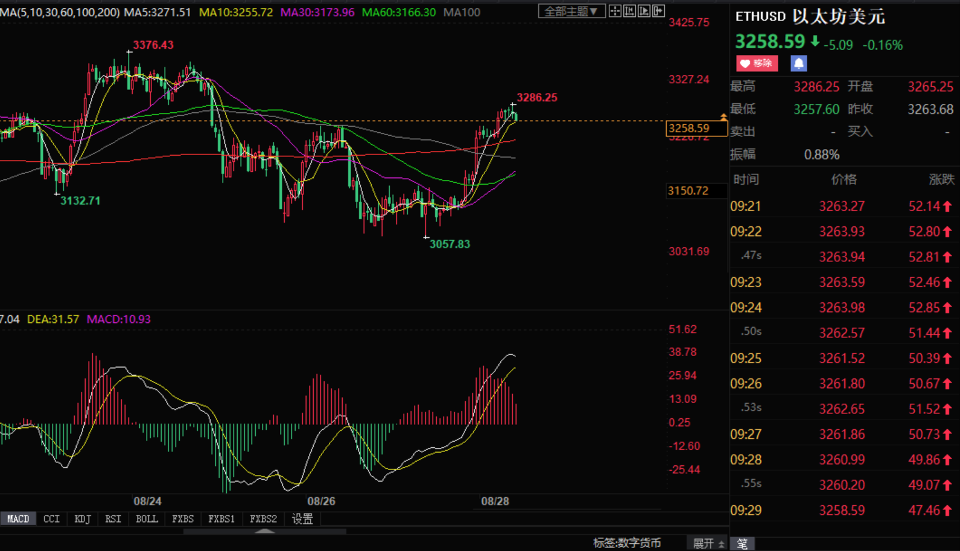Show the RSI indicator
This screenshot has width=960, height=551.
point(113,519)
